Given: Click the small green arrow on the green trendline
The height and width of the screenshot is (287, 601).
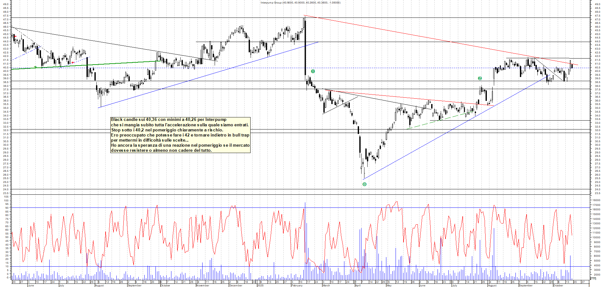Looking at the screenshot, I should (x=35, y=67).
